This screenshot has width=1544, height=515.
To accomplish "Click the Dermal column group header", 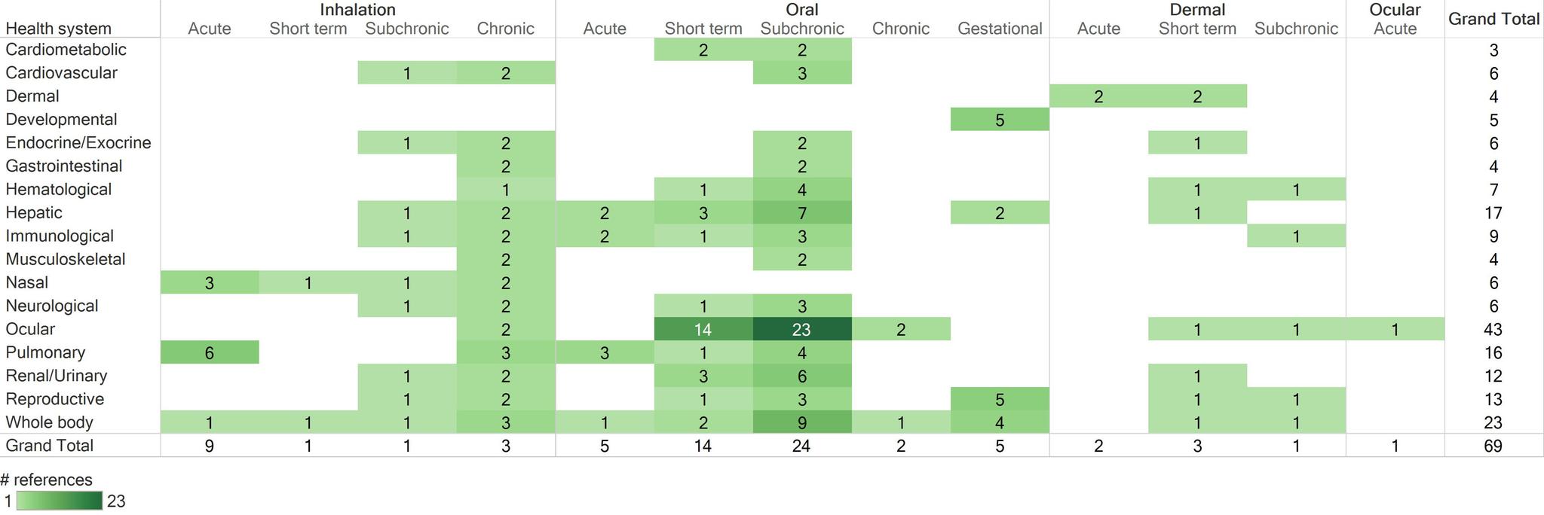I will pos(1197,10).
